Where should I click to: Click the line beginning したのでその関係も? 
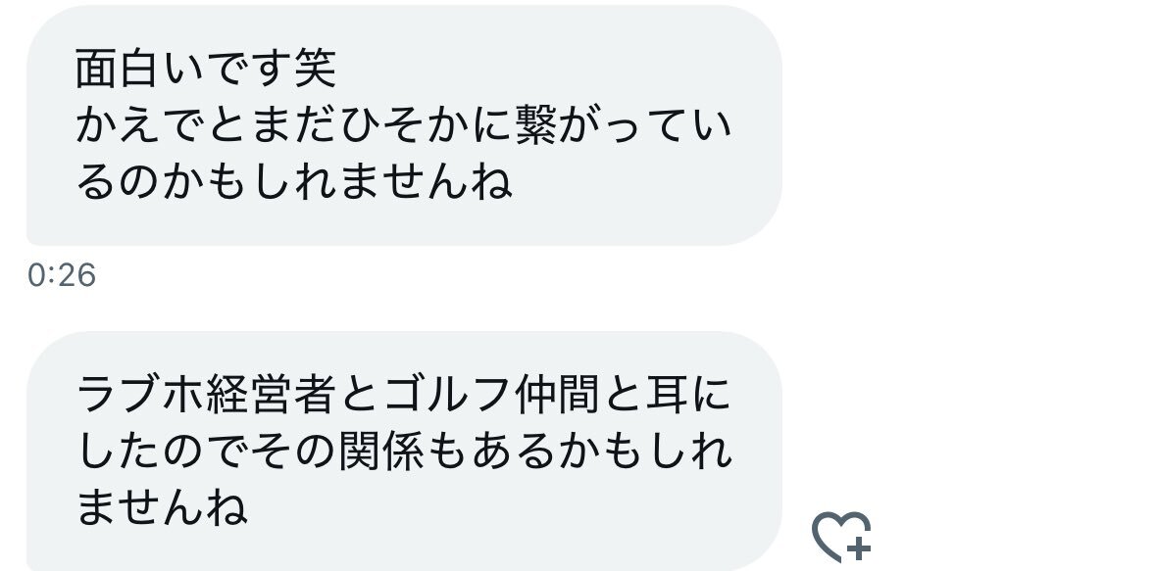tap(404, 451)
